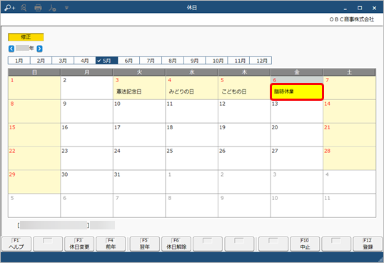Go to previous year with left arrow
This screenshot has width=384, height=263.
[x=11, y=49]
